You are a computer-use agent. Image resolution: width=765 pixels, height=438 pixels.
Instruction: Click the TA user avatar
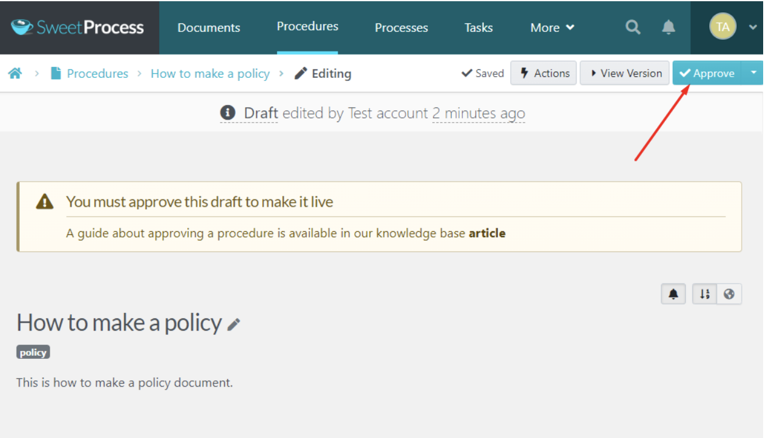(723, 27)
